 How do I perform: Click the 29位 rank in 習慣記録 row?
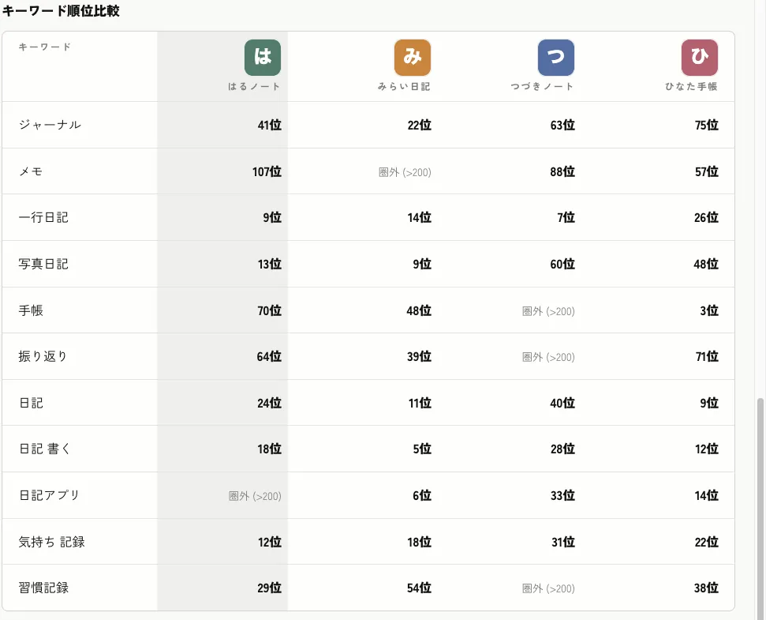(x=270, y=588)
